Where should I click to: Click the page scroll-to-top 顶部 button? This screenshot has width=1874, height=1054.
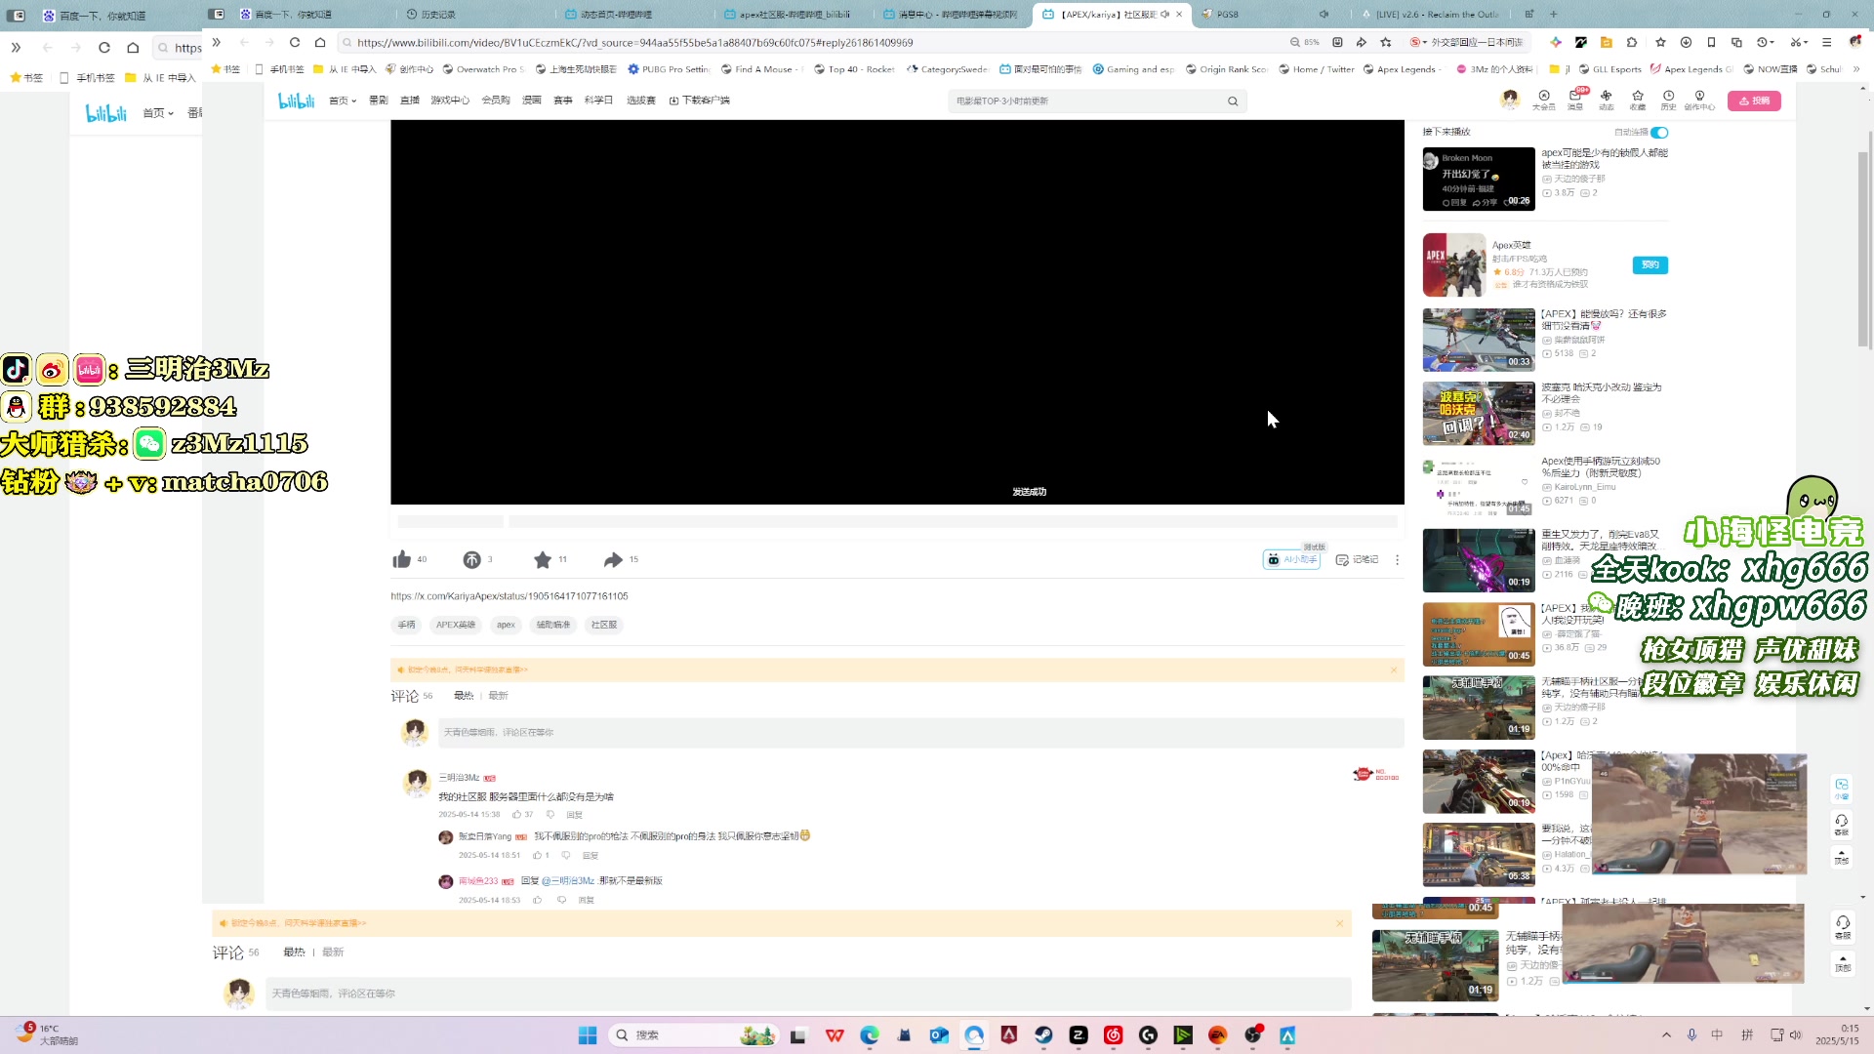click(x=1842, y=857)
